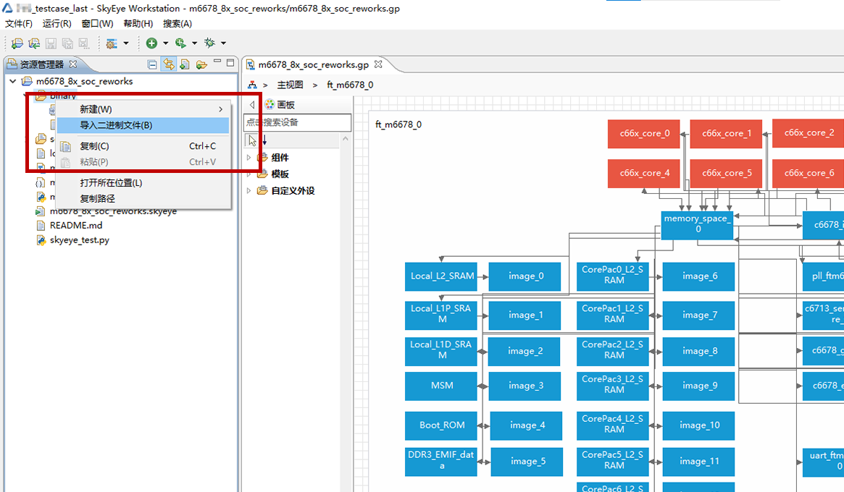Close the m6678_8x_soc_reworks.gp editor tab

pyautogui.click(x=378, y=64)
